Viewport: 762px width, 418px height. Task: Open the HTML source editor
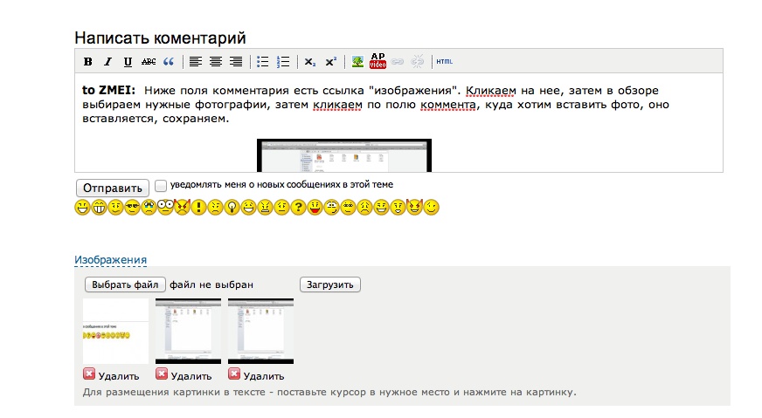point(444,62)
